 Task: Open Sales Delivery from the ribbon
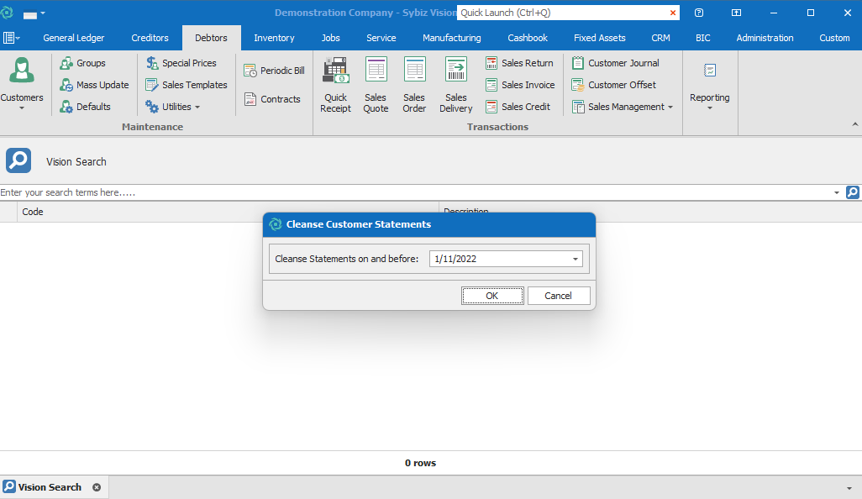456,84
